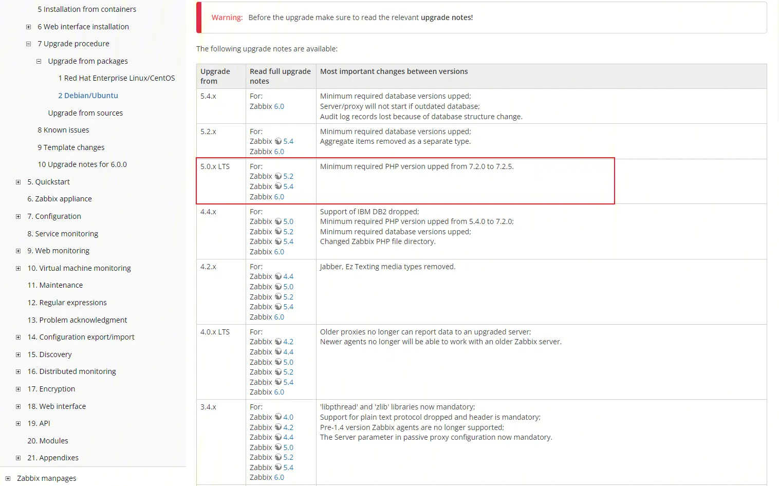Click globe icon beside 5.4 in 4.0.x LTS row

(x=278, y=382)
